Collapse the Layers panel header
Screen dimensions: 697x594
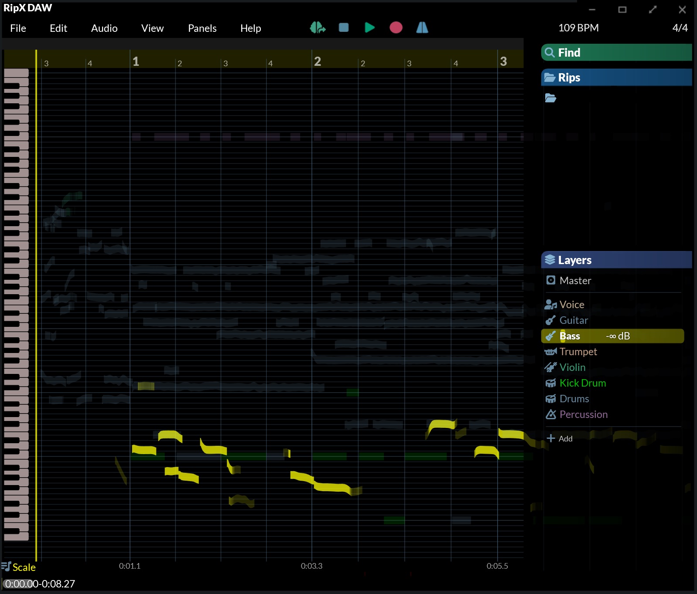pos(616,260)
